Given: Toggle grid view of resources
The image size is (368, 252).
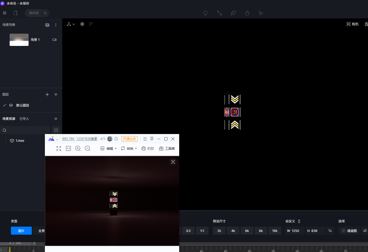Looking at the screenshot, I should 56,130.
